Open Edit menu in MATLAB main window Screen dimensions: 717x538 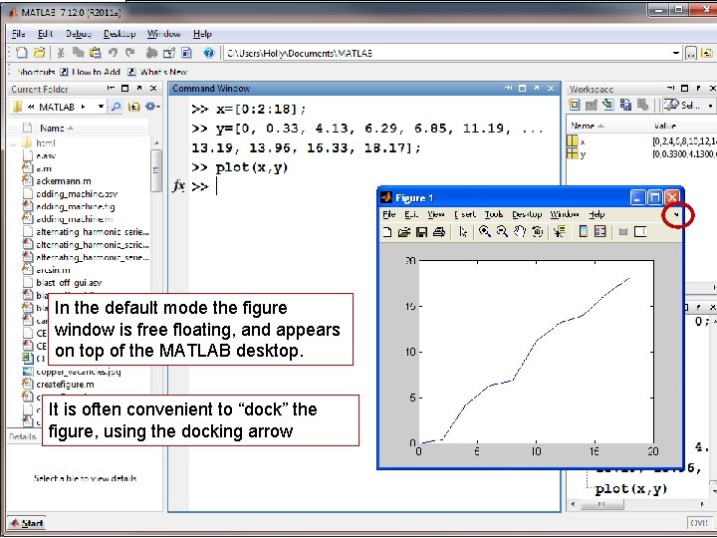(45, 34)
